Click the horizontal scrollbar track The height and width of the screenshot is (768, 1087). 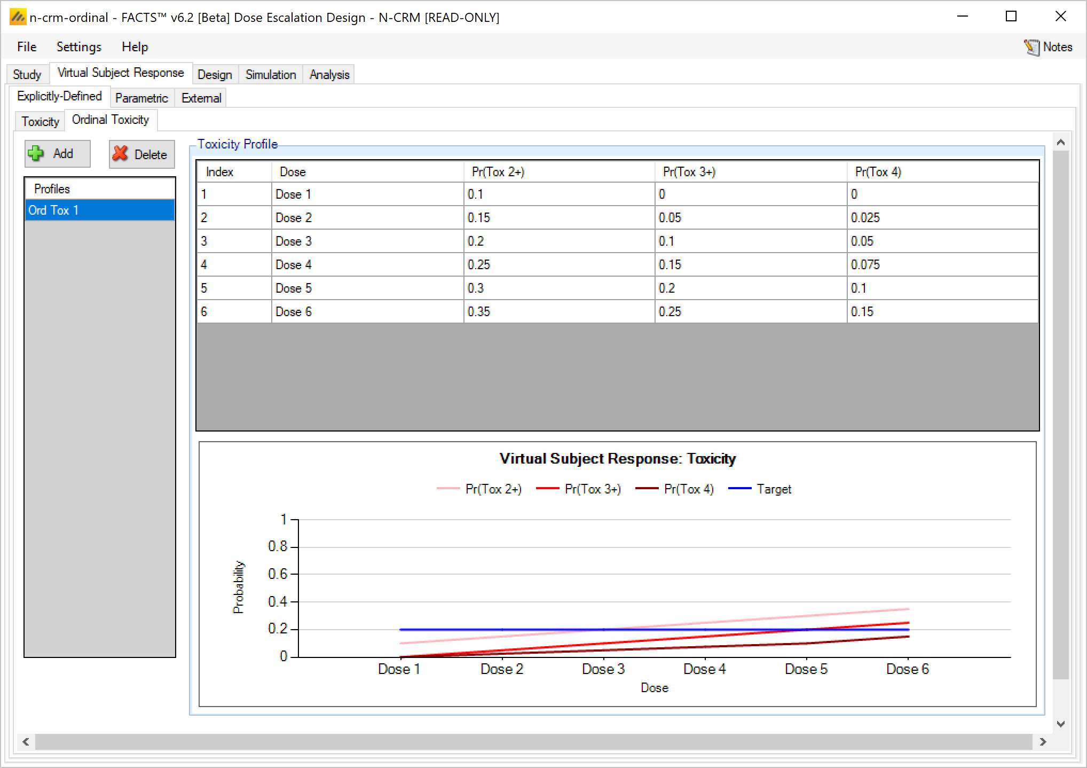click(534, 742)
